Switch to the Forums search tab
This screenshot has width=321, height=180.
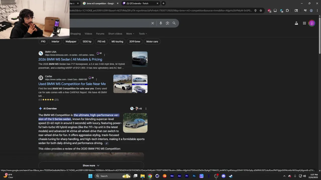[100, 34]
